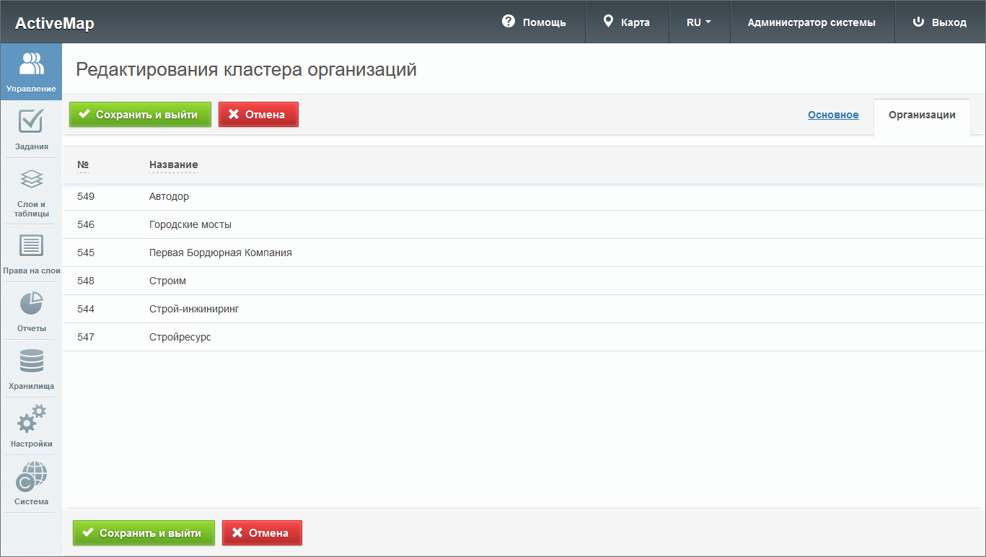The width and height of the screenshot is (986, 557).
Task: Sort table by Название column header
Action: [x=173, y=165]
